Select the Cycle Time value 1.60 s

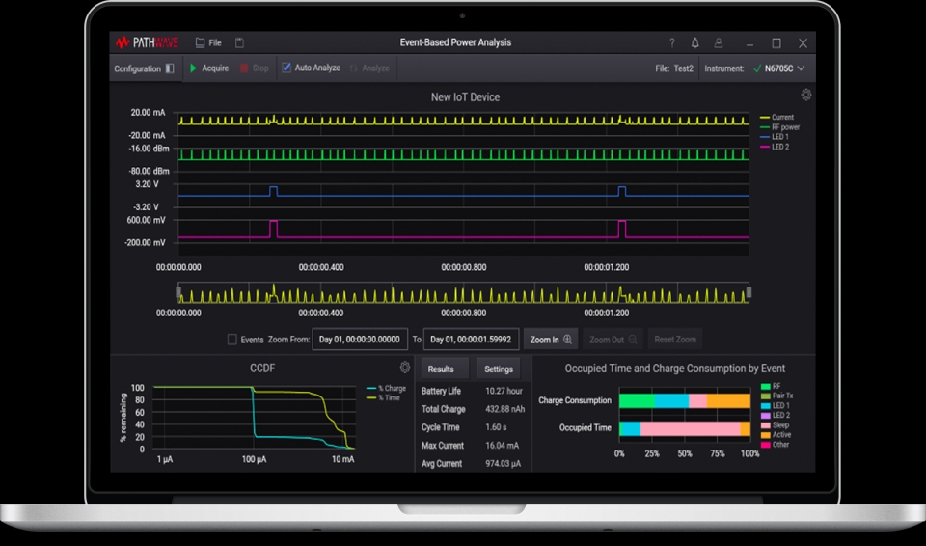pos(496,427)
